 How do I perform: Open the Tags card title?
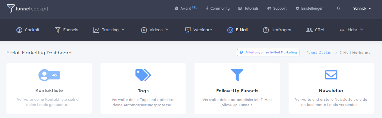pyautogui.click(x=143, y=91)
